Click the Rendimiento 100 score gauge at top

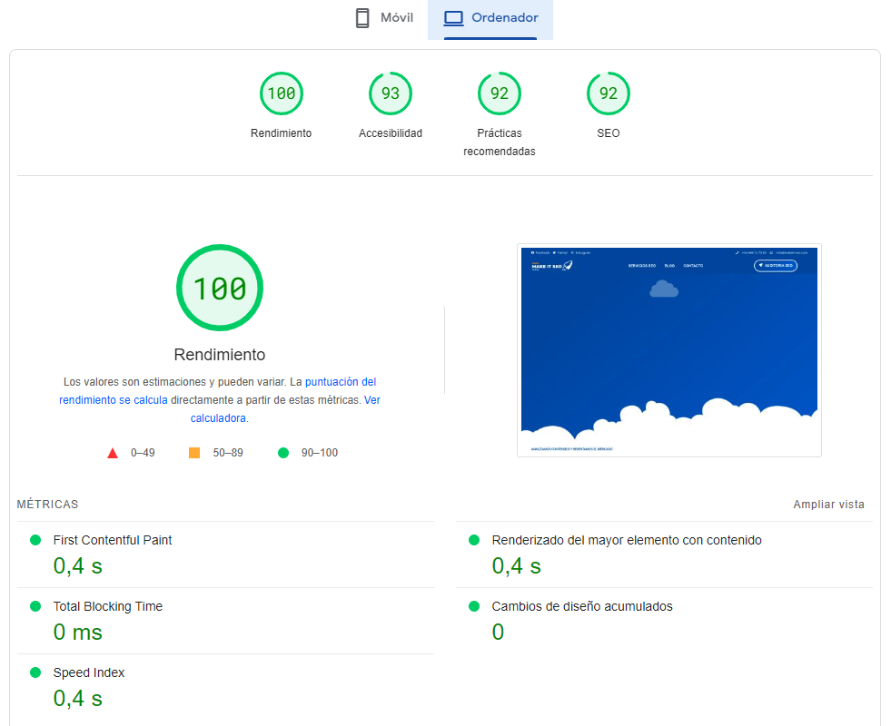click(x=281, y=93)
